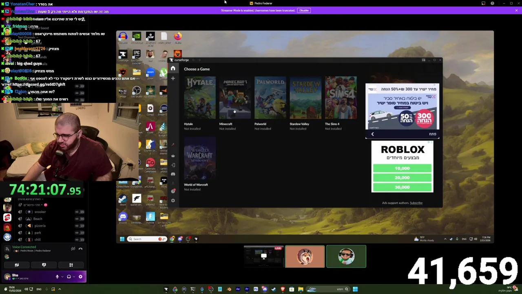Open Windows Start button in shared screen
The height and width of the screenshot is (294, 522).
tap(122, 239)
